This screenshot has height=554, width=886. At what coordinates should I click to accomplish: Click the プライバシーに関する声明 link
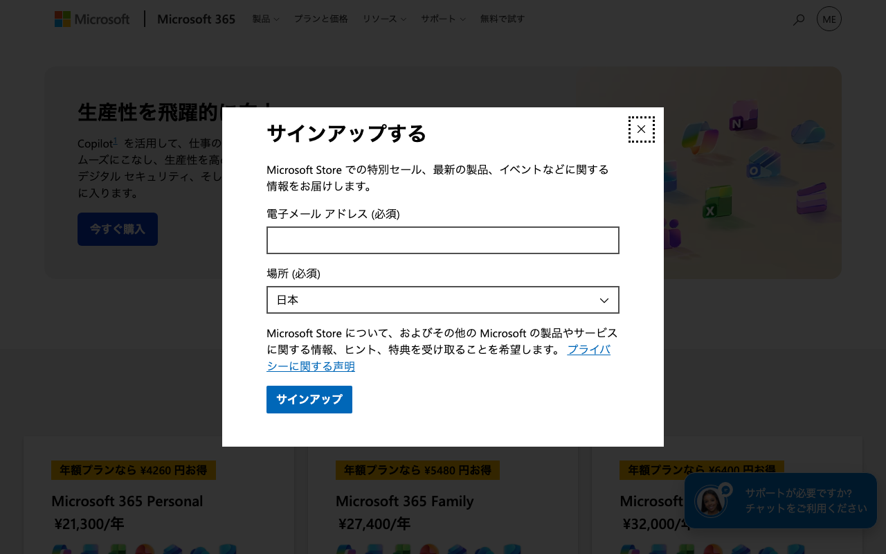[439, 358]
